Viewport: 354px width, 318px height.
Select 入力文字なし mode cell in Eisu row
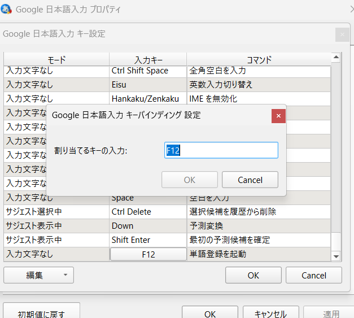pyautogui.click(x=56, y=85)
